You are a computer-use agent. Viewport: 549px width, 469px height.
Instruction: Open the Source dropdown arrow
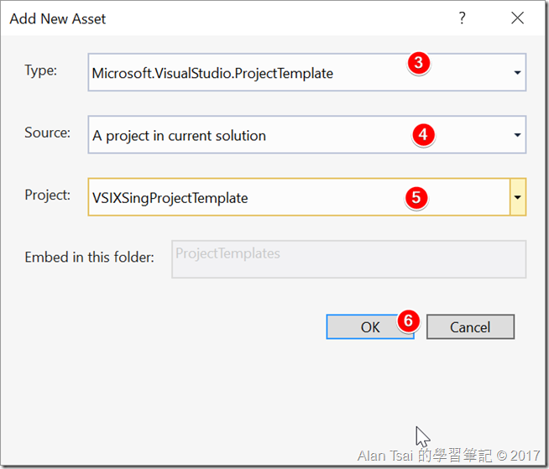pos(517,135)
